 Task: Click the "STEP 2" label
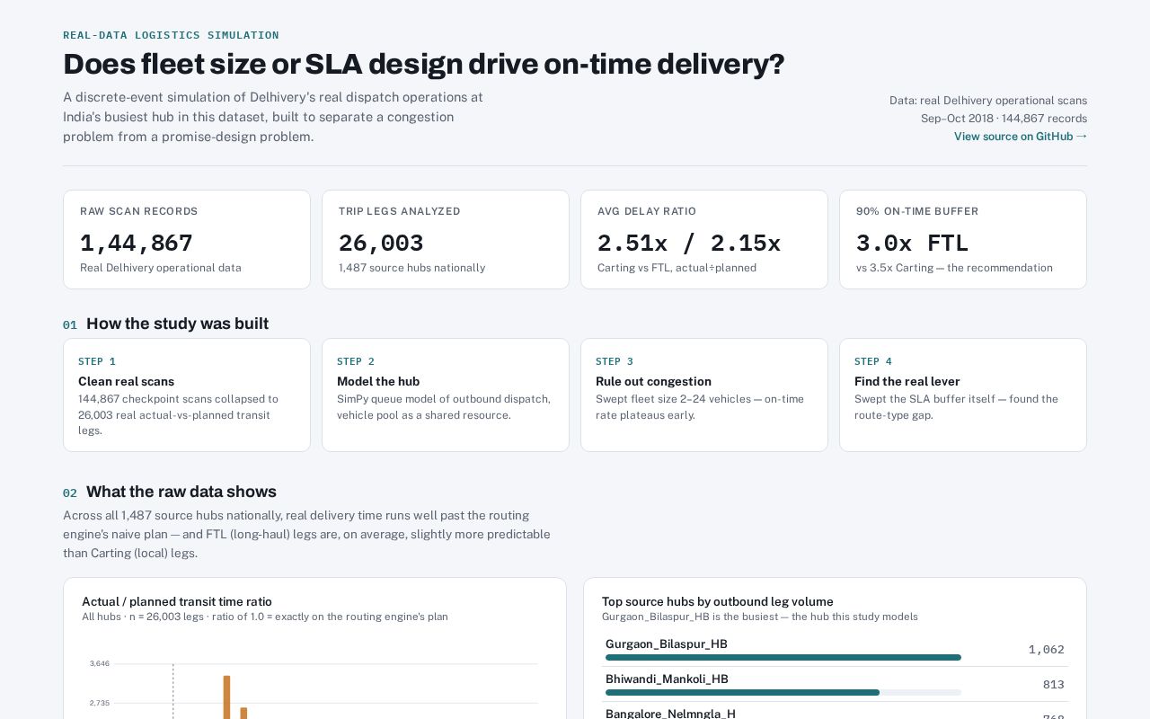(356, 361)
